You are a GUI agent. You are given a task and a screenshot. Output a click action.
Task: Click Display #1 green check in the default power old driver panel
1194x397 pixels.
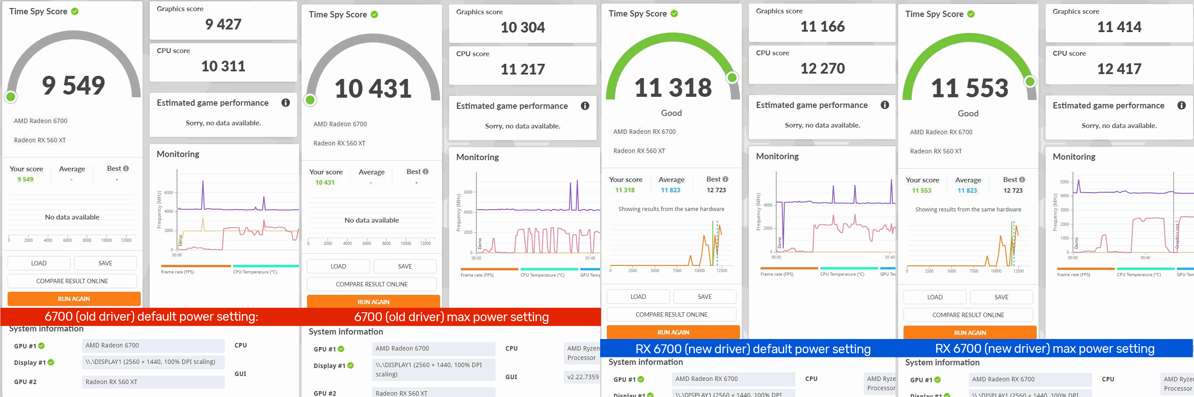point(51,362)
